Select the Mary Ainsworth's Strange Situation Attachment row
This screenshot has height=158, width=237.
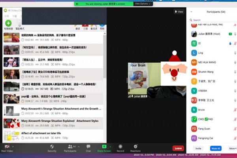pyautogui.click(x=53, y=111)
